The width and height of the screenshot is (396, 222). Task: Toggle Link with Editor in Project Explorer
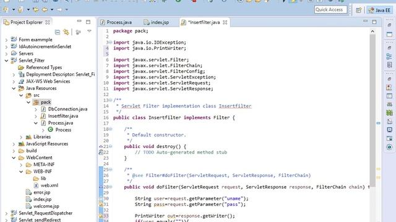point(66,32)
